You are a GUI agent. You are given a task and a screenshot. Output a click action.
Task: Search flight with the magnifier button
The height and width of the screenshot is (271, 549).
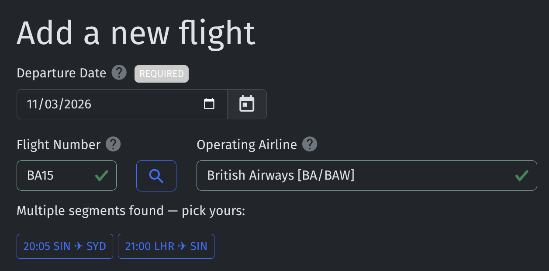156,176
